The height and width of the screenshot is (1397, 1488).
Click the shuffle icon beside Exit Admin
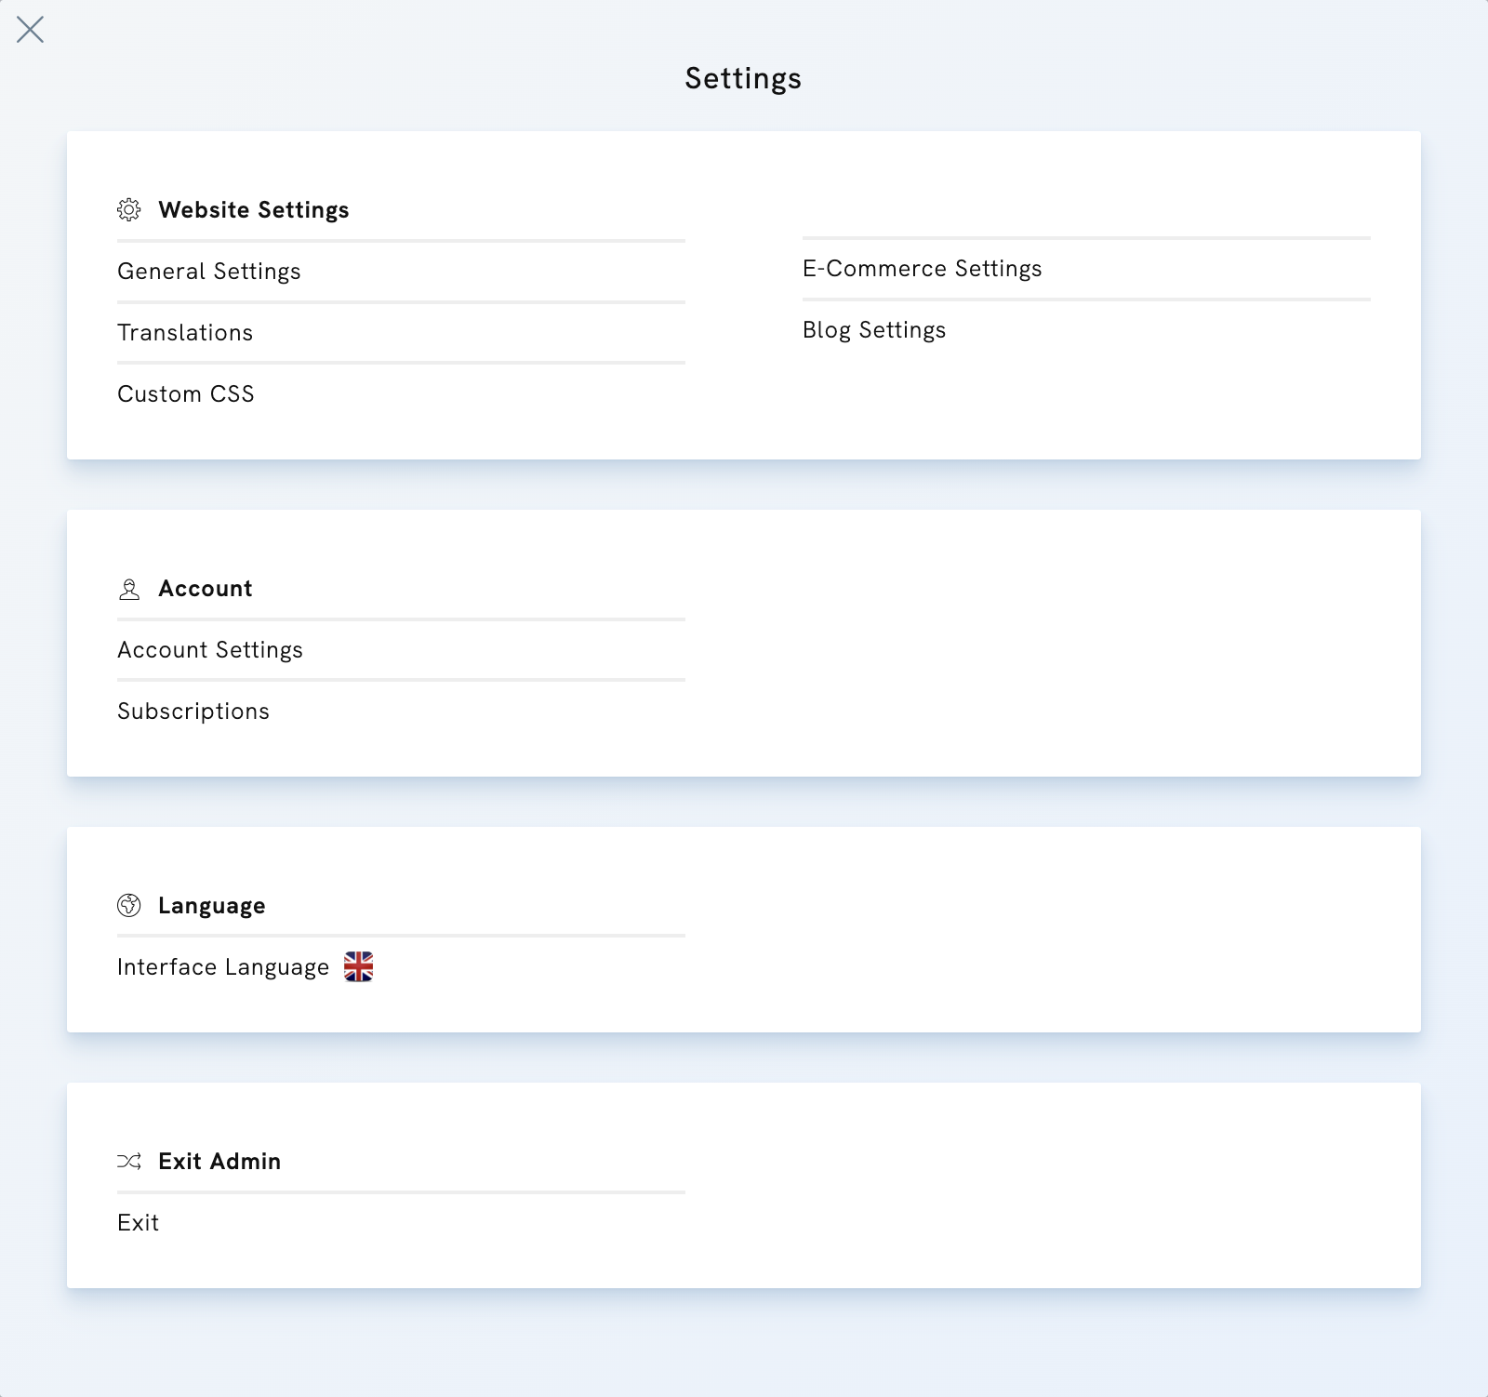point(128,1161)
